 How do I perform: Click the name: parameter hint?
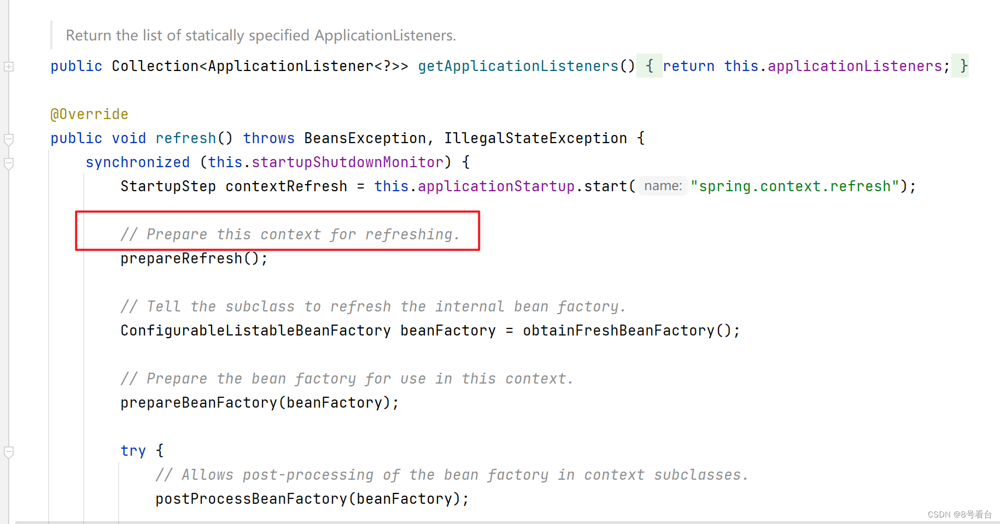[663, 186]
